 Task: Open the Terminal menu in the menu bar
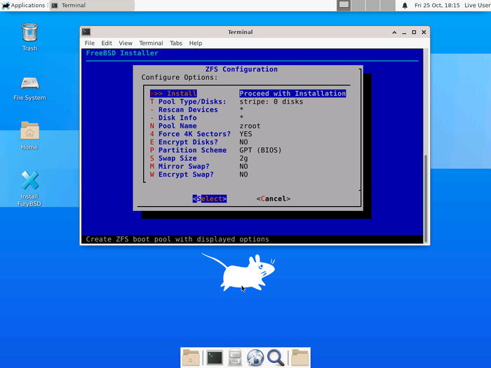click(x=151, y=43)
